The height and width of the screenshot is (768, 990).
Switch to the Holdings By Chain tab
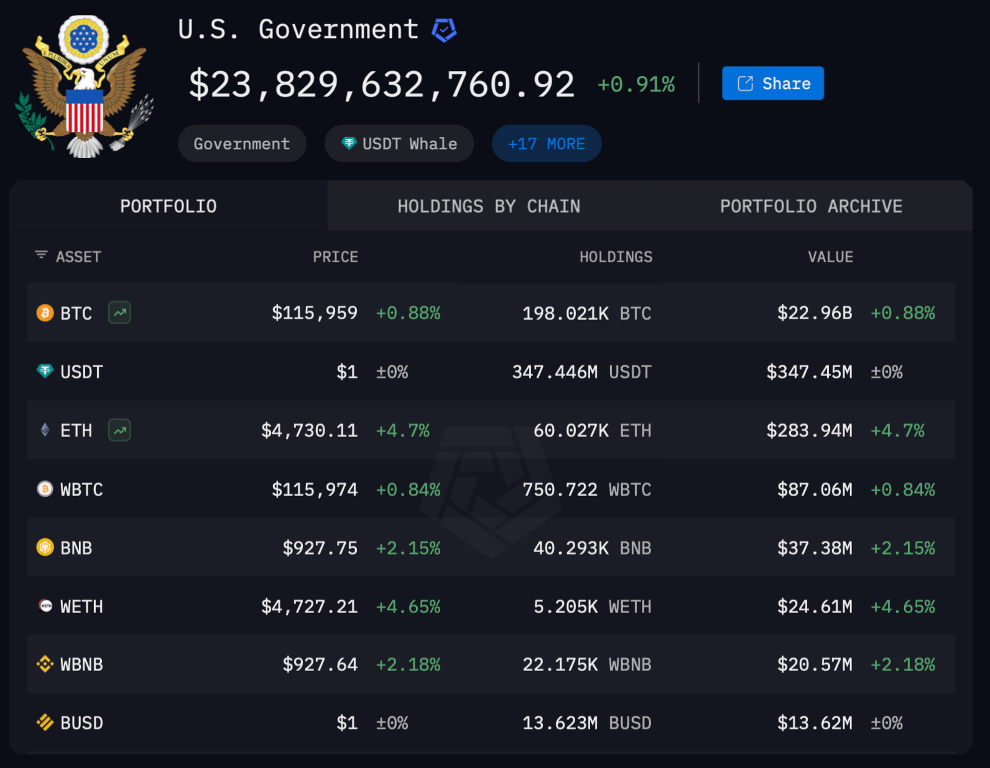tap(489, 206)
